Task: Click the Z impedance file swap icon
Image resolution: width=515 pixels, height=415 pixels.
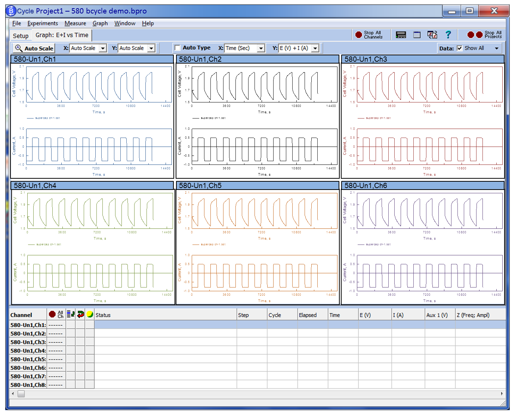Action: pyautogui.click(x=432, y=35)
